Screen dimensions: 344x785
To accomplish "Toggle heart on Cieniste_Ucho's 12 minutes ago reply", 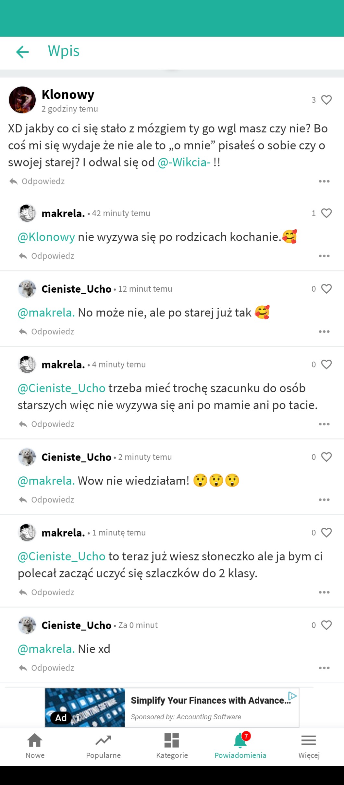I will click(326, 289).
